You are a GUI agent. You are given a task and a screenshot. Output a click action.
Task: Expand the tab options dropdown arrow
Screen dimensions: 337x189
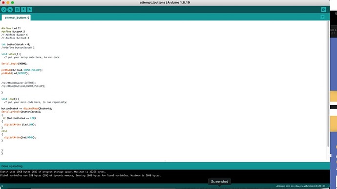point(323,17)
